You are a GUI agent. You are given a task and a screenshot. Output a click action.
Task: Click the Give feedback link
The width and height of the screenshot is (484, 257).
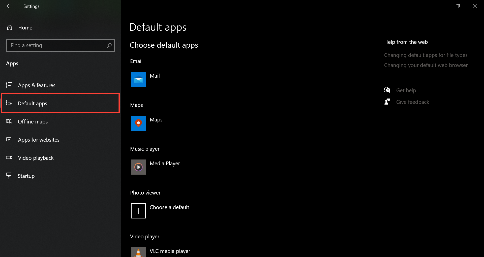coord(413,102)
